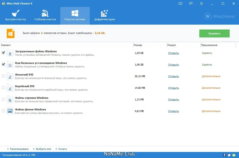The width and height of the screenshot is (239, 158).
Task: Open Открыть link for Загруженные файлы Windows
Action: tap(174, 53)
